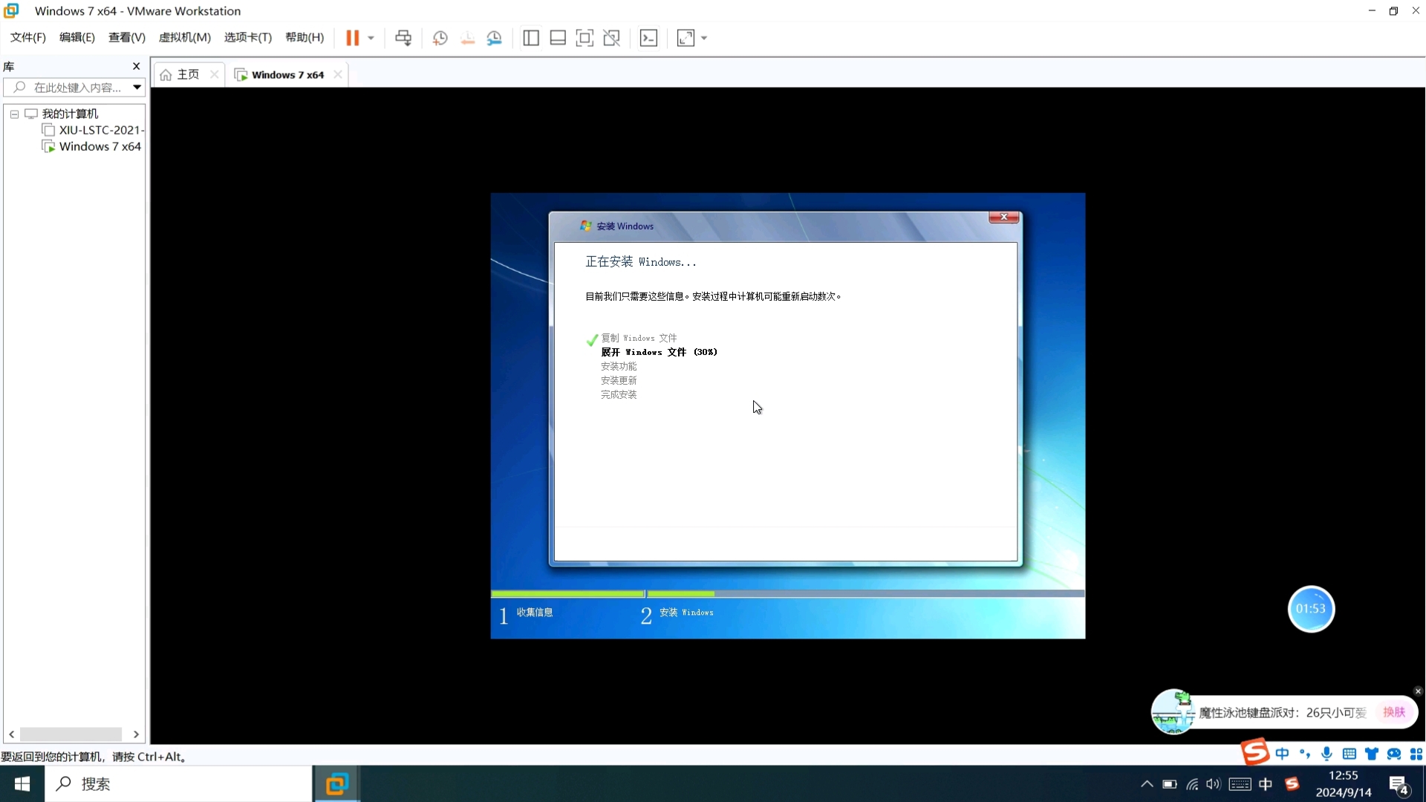Image resolution: width=1426 pixels, height=802 pixels.
Task: Take a snapshot of the VM
Action: click(x=440, y=38)
